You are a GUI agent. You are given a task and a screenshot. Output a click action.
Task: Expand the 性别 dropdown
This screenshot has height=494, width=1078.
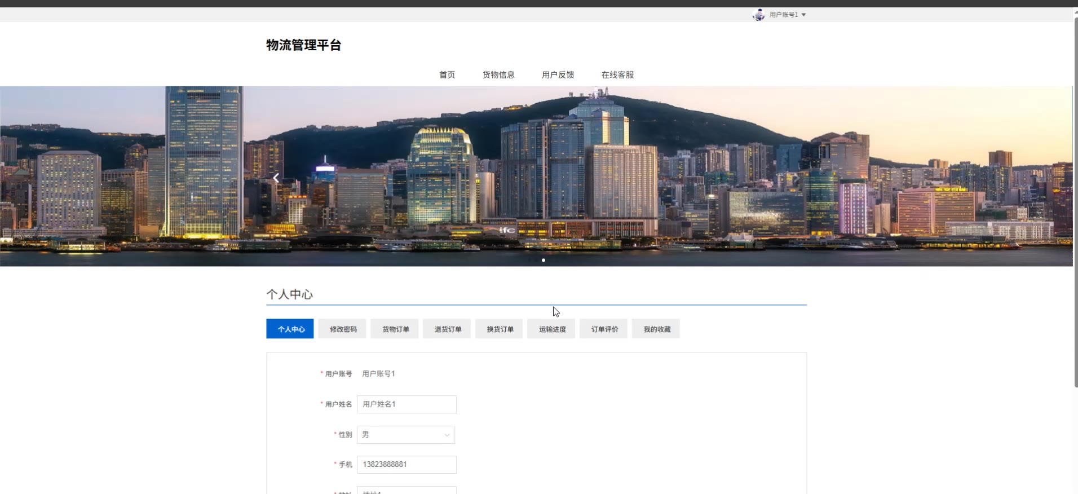406,435
